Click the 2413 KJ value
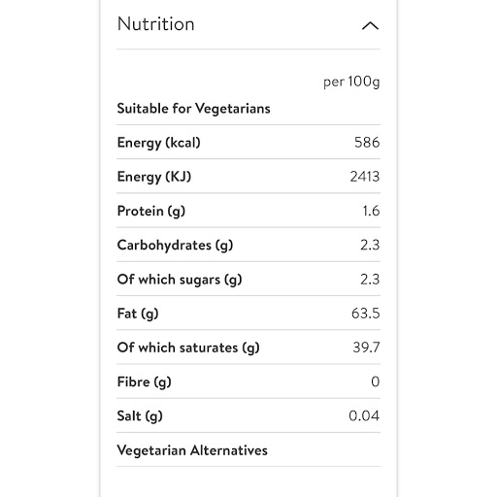This screenshot has height=497, width=497. click(x=365, y=177)
